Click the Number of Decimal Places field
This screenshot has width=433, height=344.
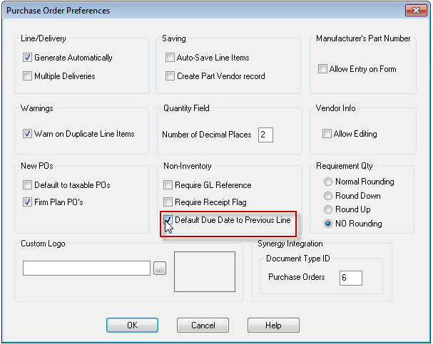[x=265, y=135]
